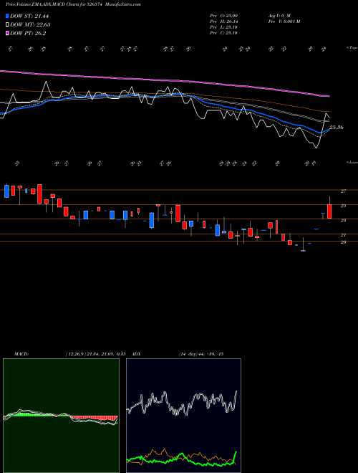Click the last tall red candlestick

click(x=329, y=211)
